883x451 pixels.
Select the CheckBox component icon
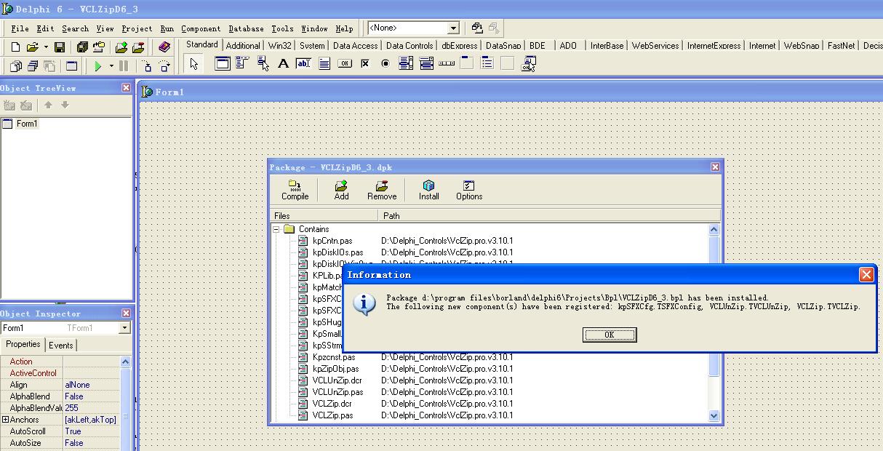point(365,64)
